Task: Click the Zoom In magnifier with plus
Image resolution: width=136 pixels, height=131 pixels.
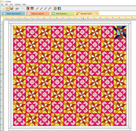Action: pyautogui.click(x=37, y=8)
